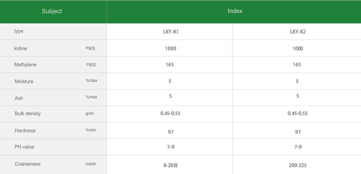
Task: Select the Iodine value 1000 under LKY-K1
Action: point(171,49)
